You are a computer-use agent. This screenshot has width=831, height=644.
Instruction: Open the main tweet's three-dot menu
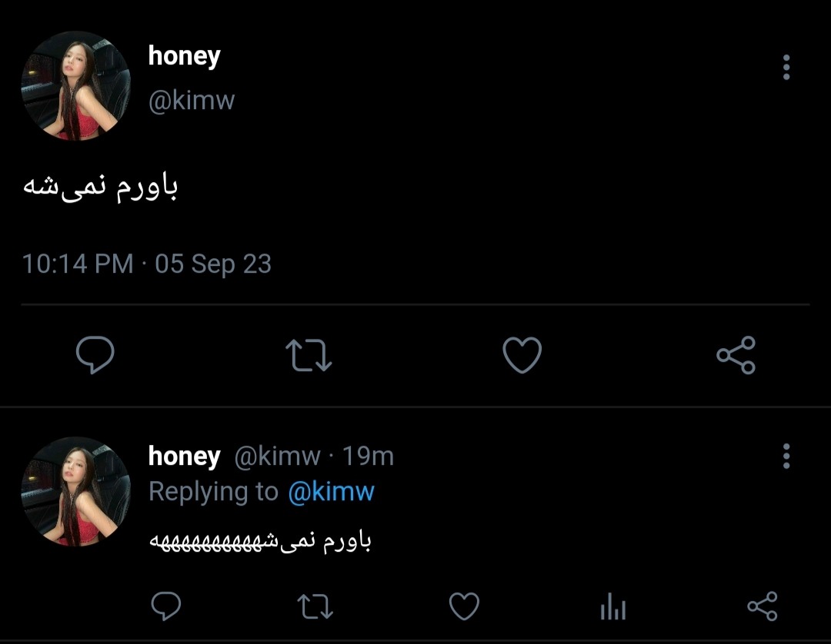[x=786, y=67]
